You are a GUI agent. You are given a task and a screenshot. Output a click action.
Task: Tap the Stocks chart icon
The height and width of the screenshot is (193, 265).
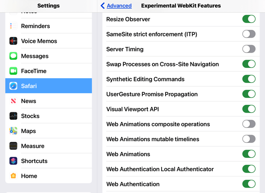13,116
